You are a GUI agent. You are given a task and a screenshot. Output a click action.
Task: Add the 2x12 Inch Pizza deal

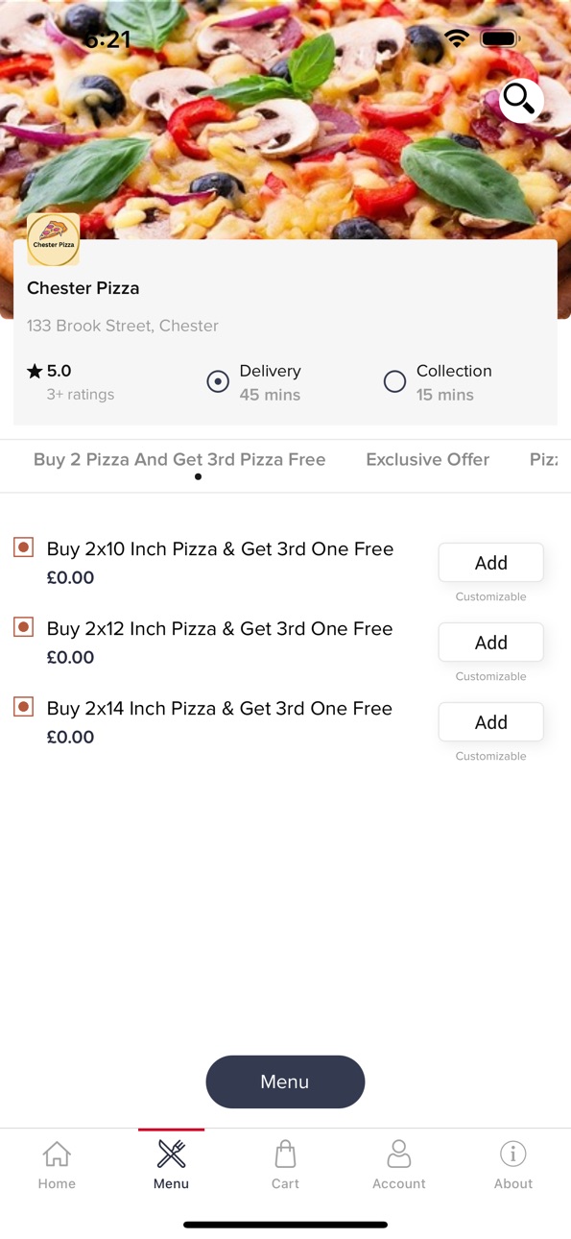(x=491, y=643)
